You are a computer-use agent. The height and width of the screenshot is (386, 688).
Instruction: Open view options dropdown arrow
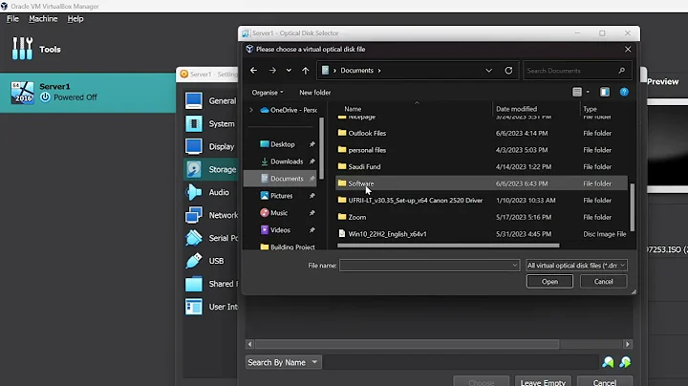click(x=588, y=92)
